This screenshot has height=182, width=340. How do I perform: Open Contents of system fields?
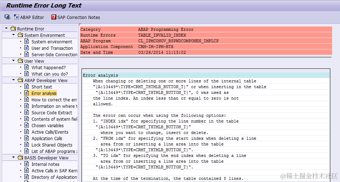[x=54, y=119]
